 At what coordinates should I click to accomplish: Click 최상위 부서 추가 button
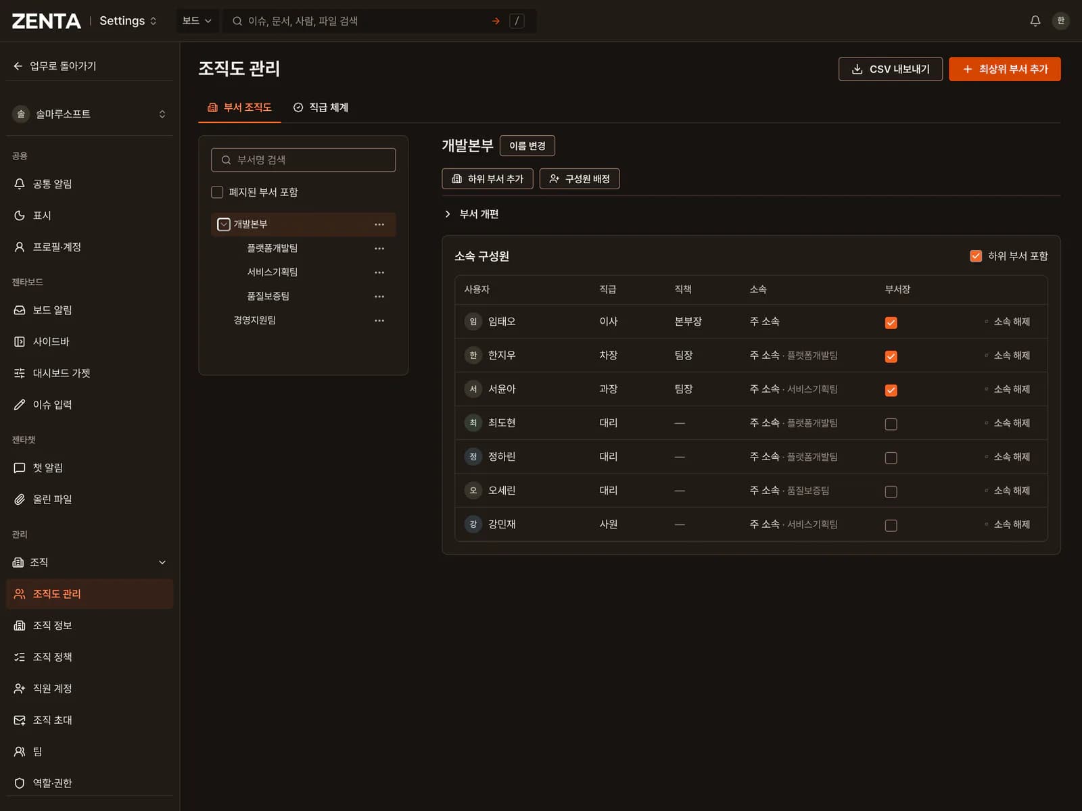tap(1005, 69)
